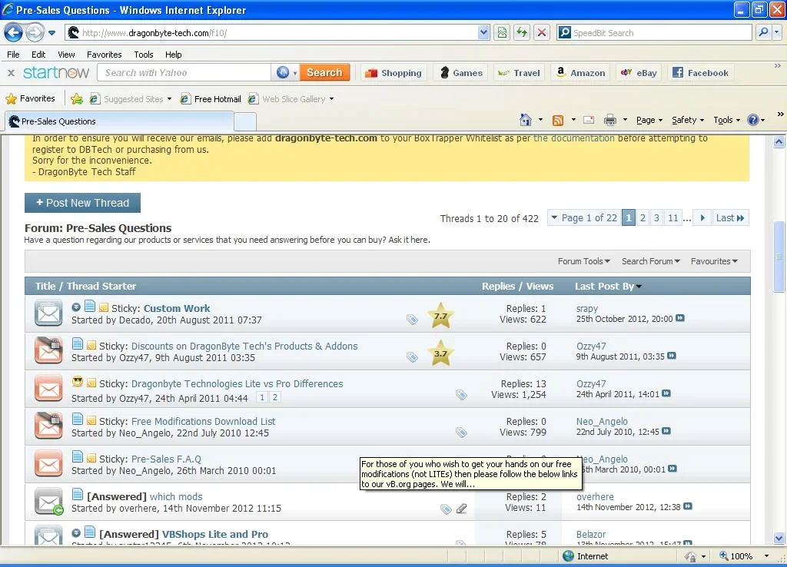Open the address bar history dropdown
787x567 pixels.
[x=483, y=32]
